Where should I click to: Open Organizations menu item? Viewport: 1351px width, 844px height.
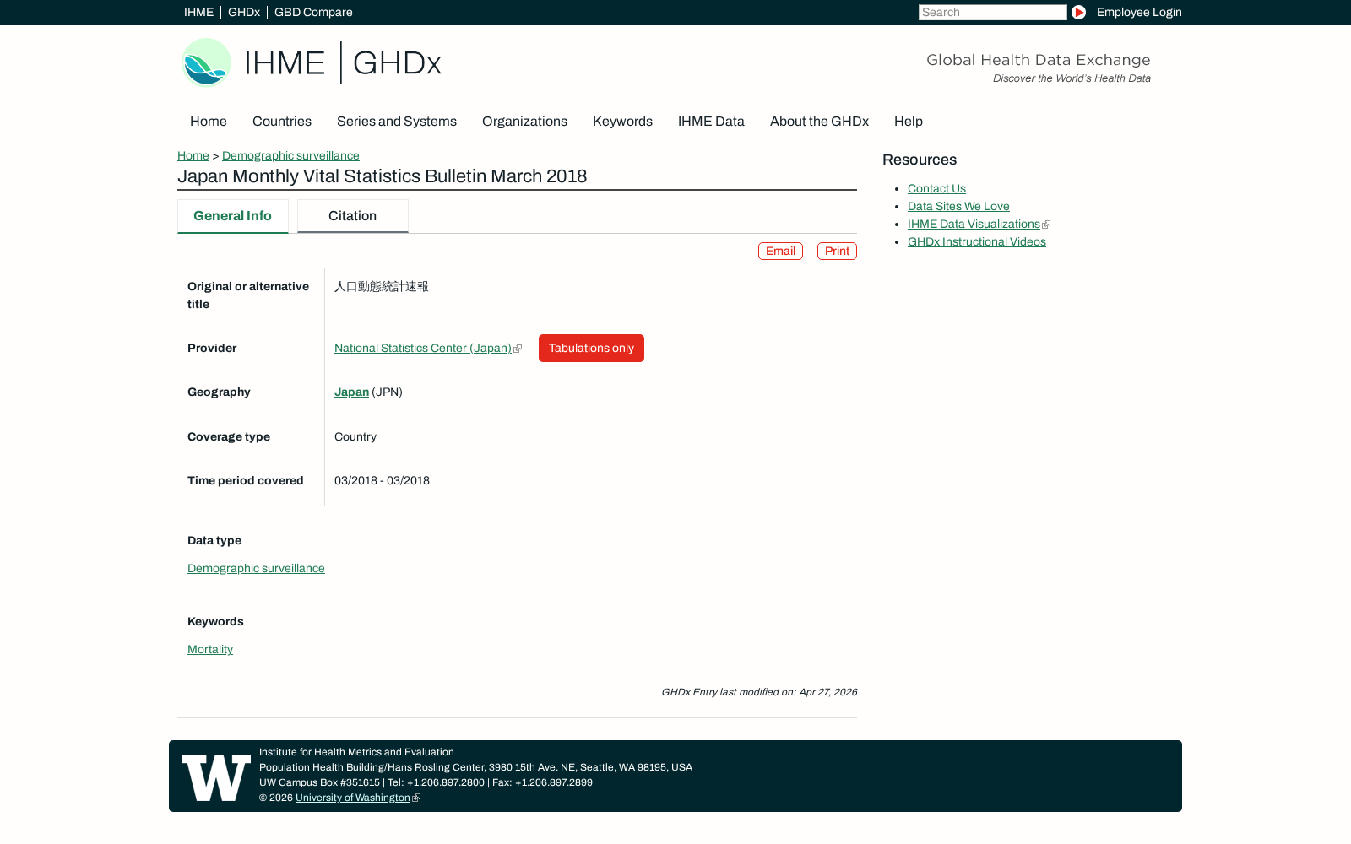524,122
